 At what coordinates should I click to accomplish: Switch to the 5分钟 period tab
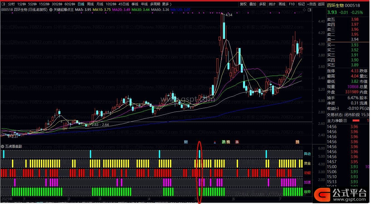tap(32, 4)
